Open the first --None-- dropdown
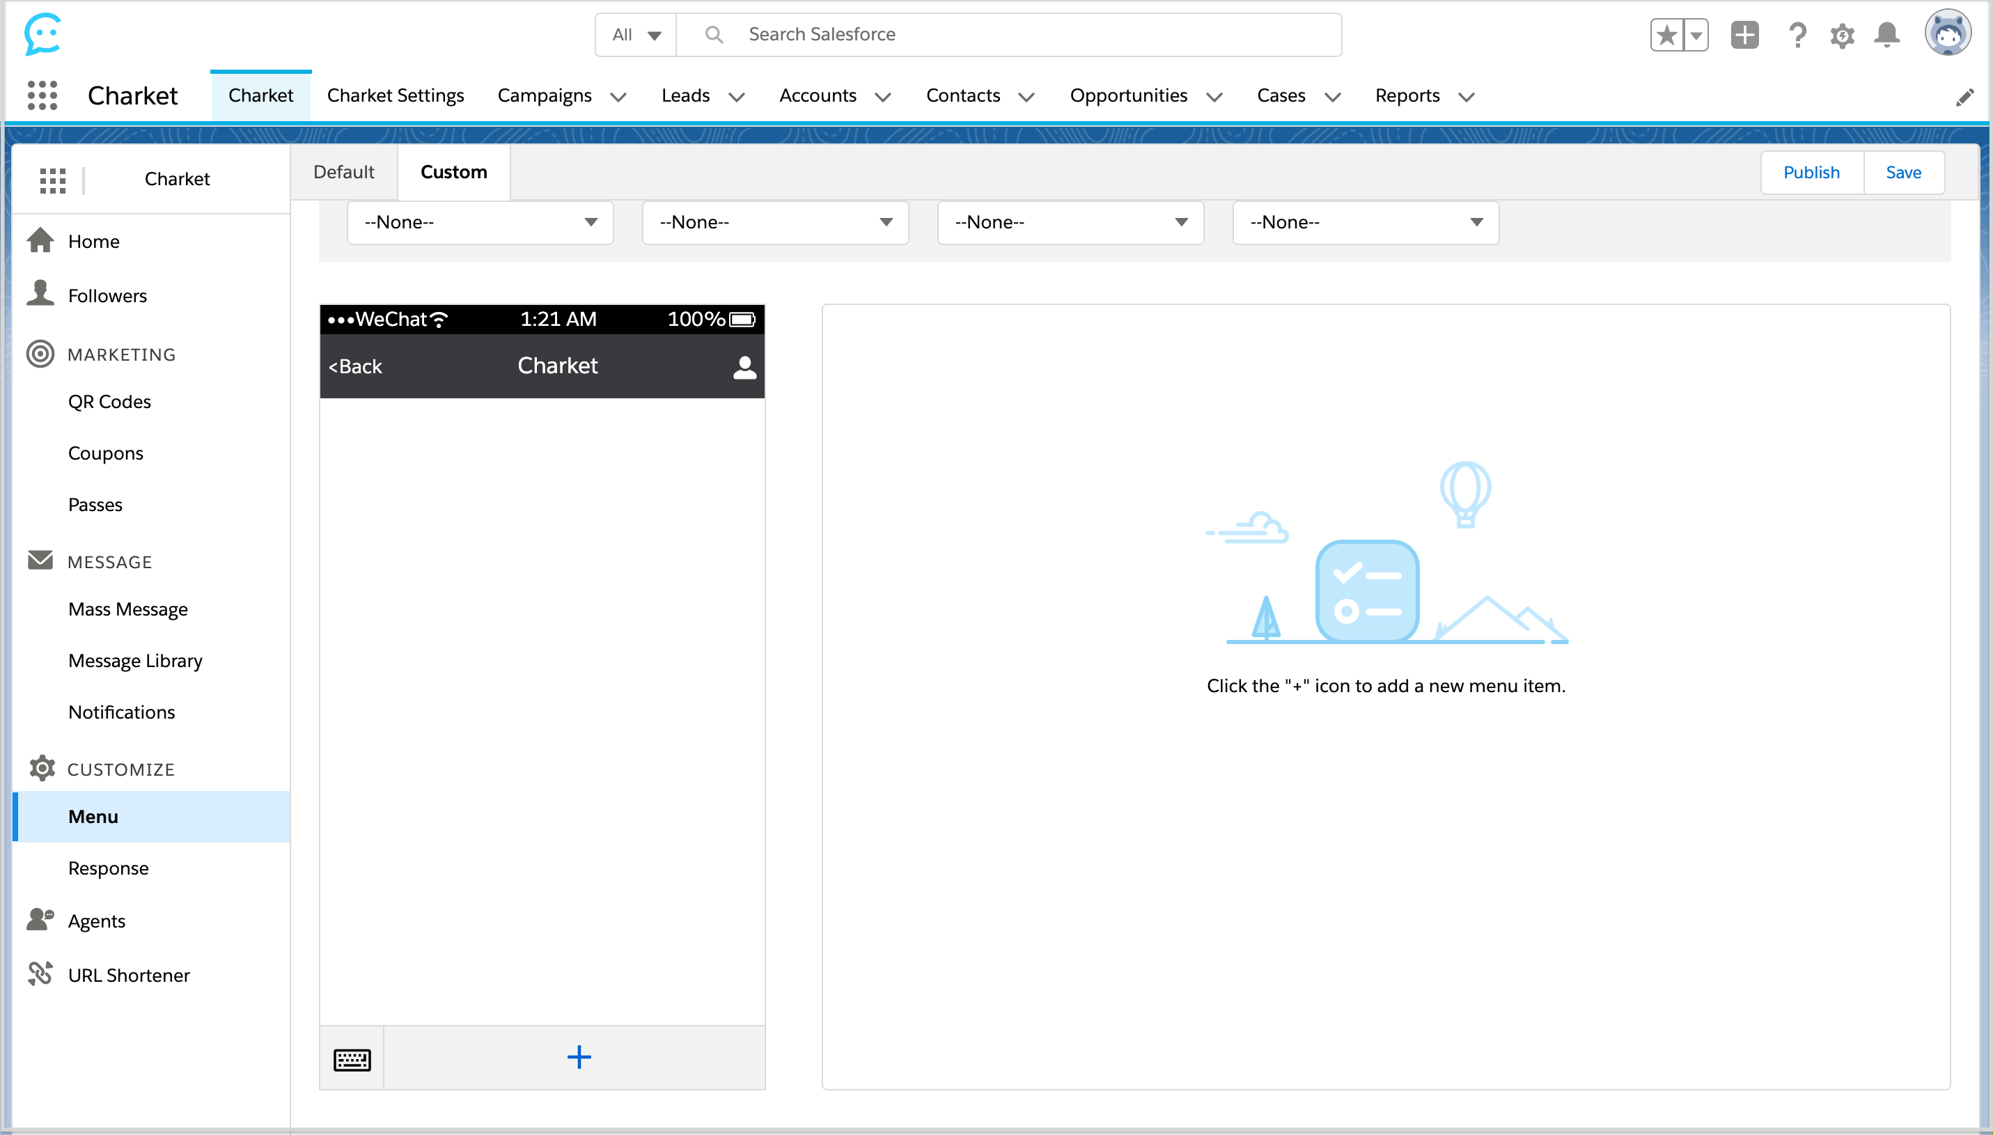This screenshot has width=1993, height=1135. click(x=480, y=223)
